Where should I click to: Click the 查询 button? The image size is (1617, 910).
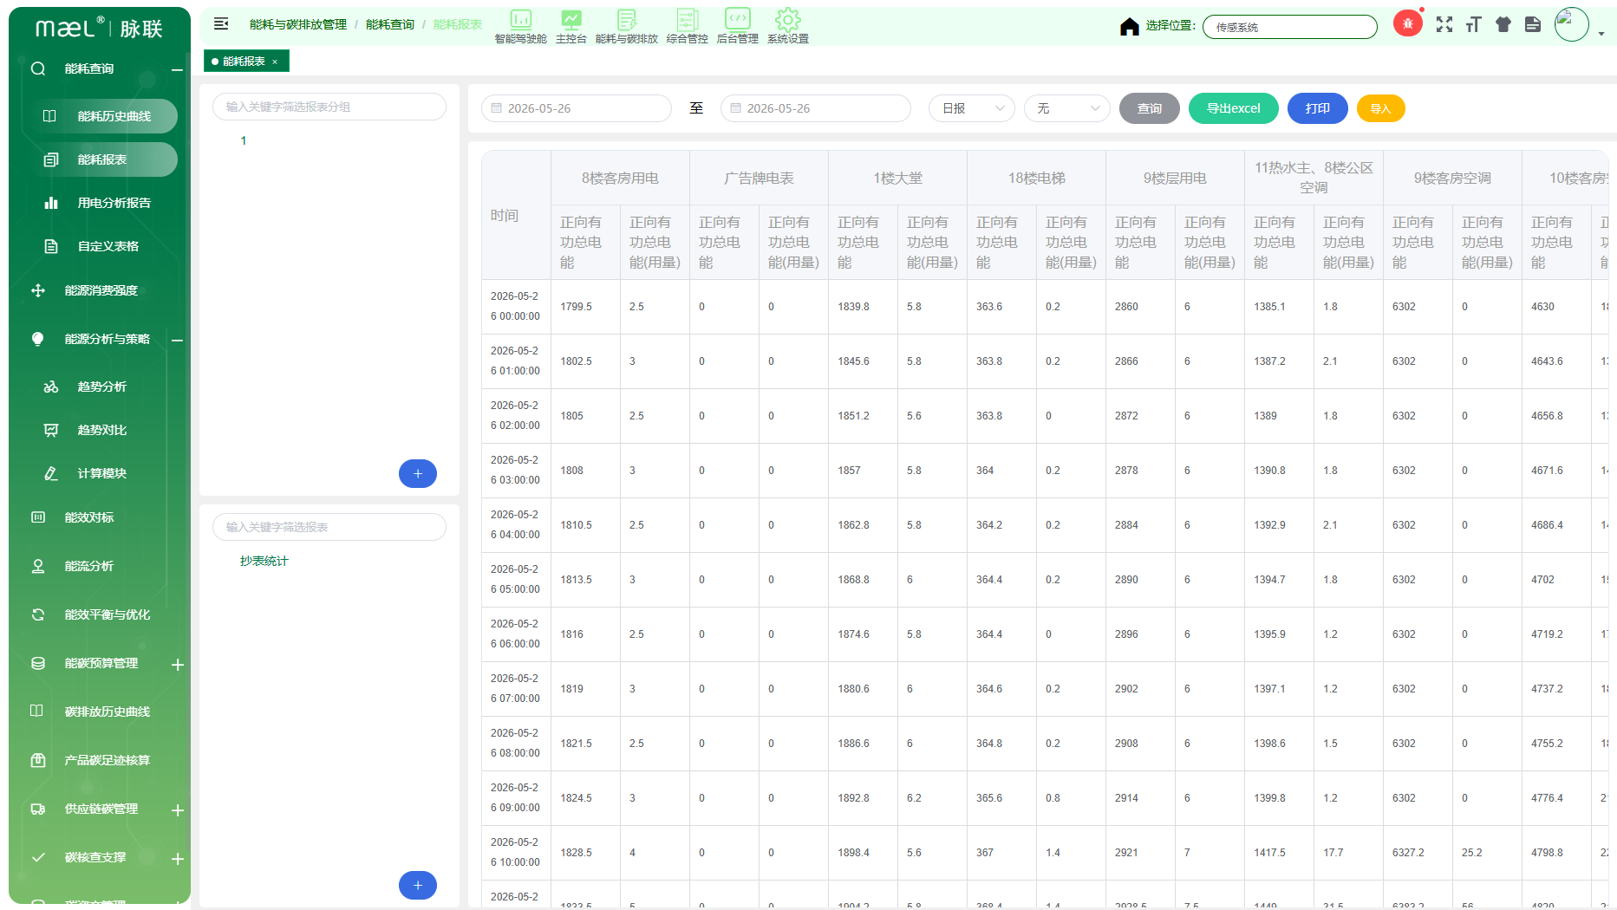(x=1150, y=108)
